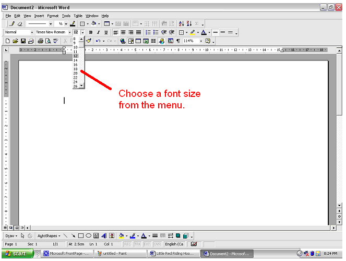Screen dimensions: 346x261
Task: Set Align Left paragraph alignment
Action: (x=116, y=32)
